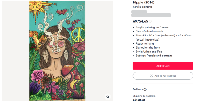Screen dimensions: 198x106
Task: Click the magnifier zoom icon on artwork
Action: tap(108, 97)
